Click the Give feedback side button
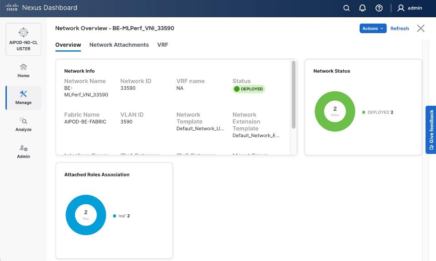Viewport: 436px width, 261px height. pyautogui.click(x=431, y=130)
